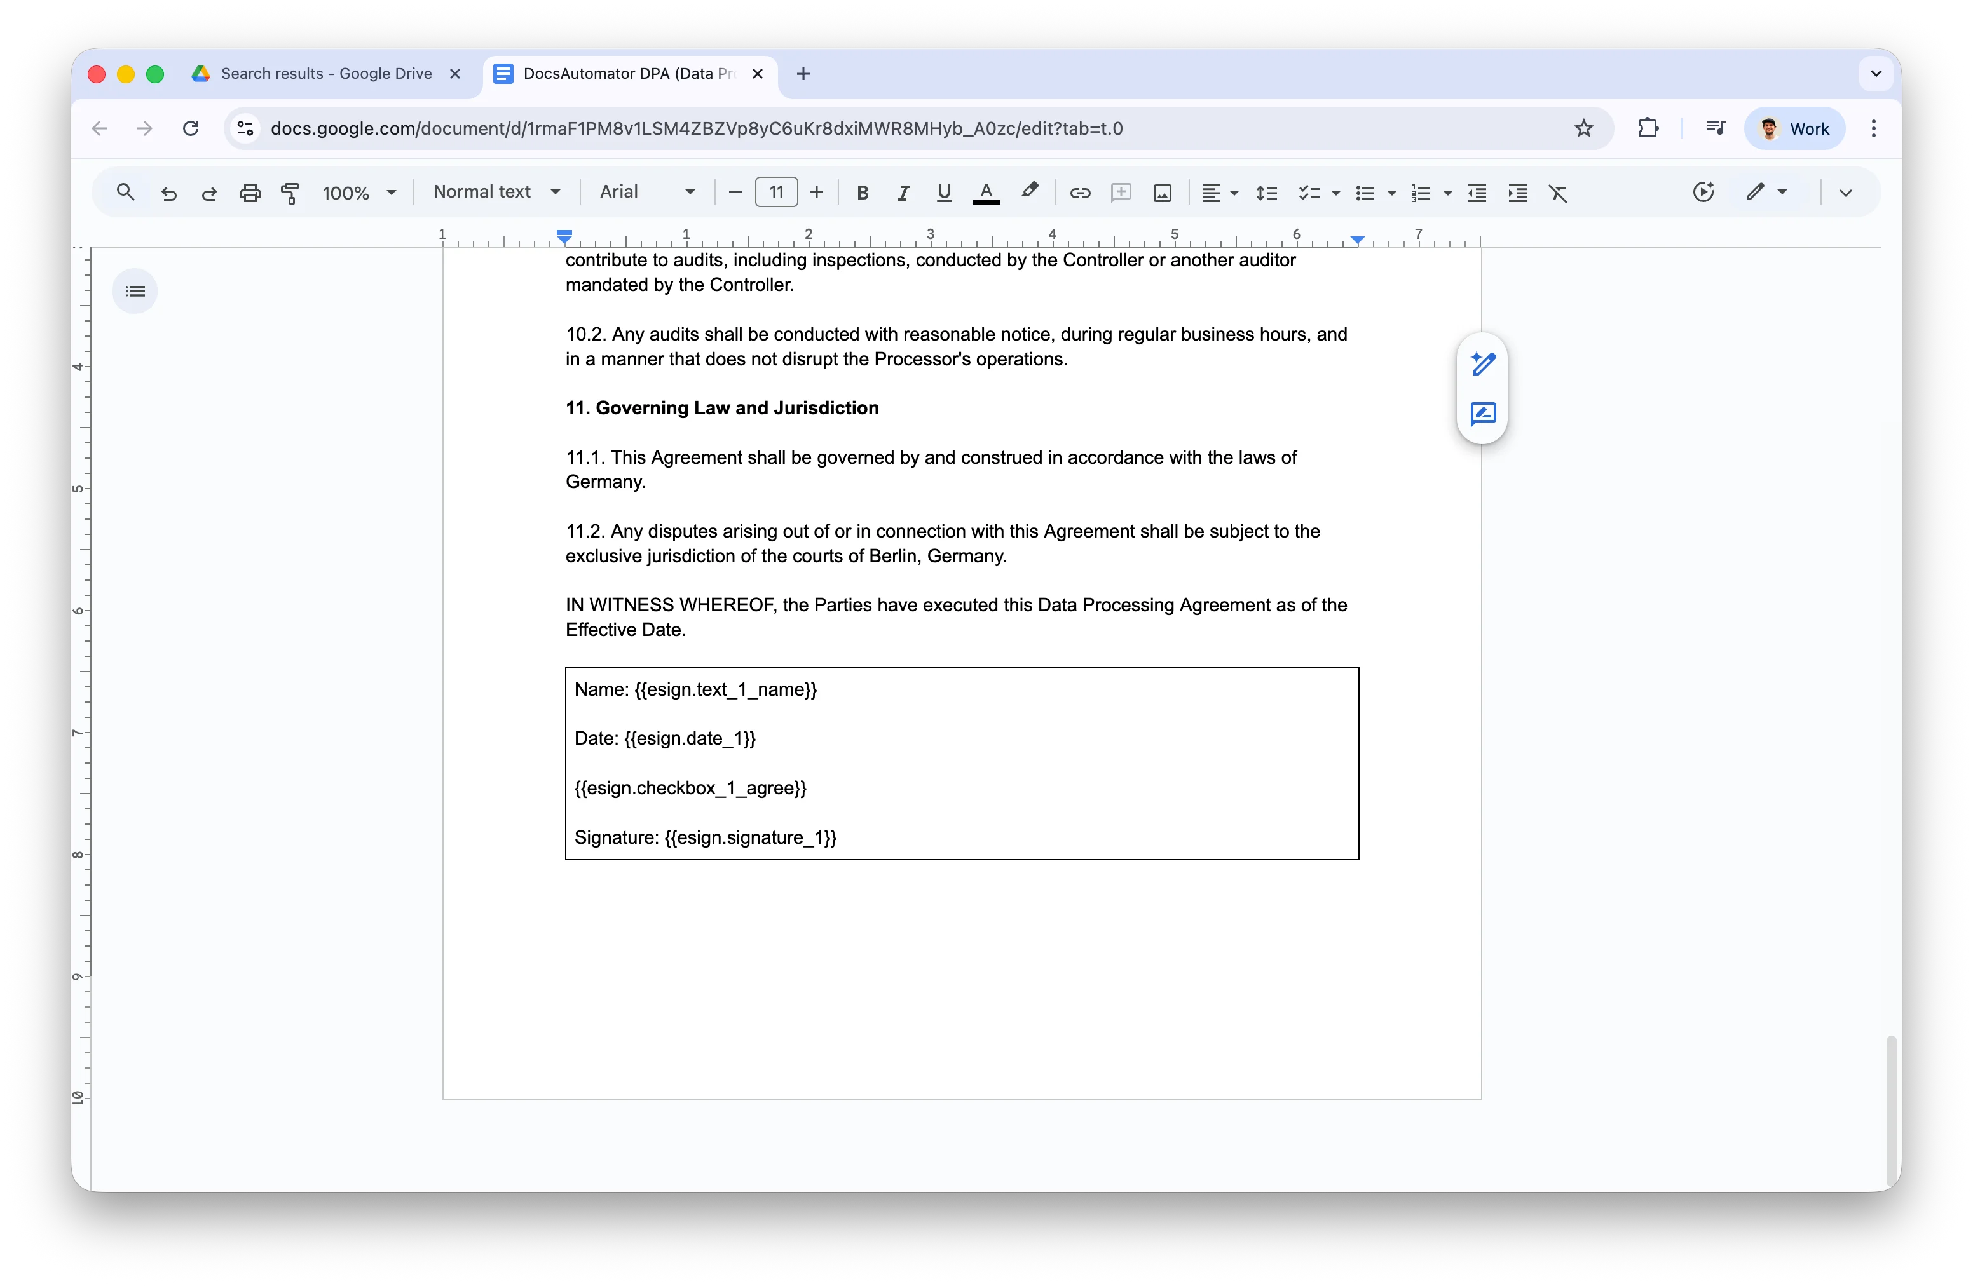Open the highlight color picker
Viewport: 1973px width, 1286px height.
[1029, 191]
